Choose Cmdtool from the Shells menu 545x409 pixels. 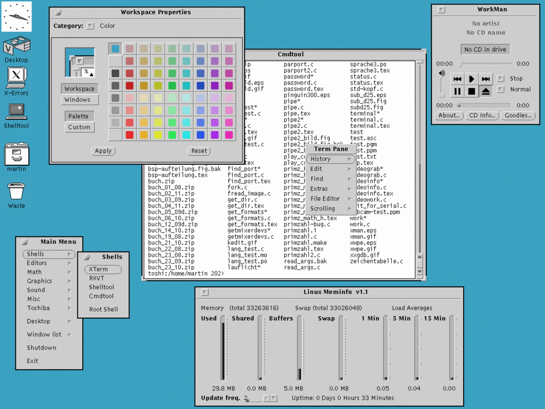pyautogui.click(x=101, y=296)
